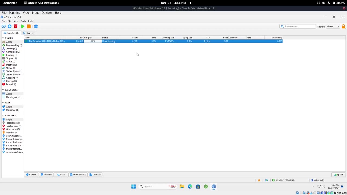Open the Peers details tab

pyautogui.click(x=61, y=175)
